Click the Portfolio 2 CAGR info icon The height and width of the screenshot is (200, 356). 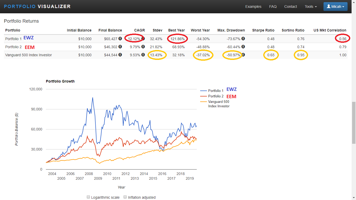click(143, 47)
